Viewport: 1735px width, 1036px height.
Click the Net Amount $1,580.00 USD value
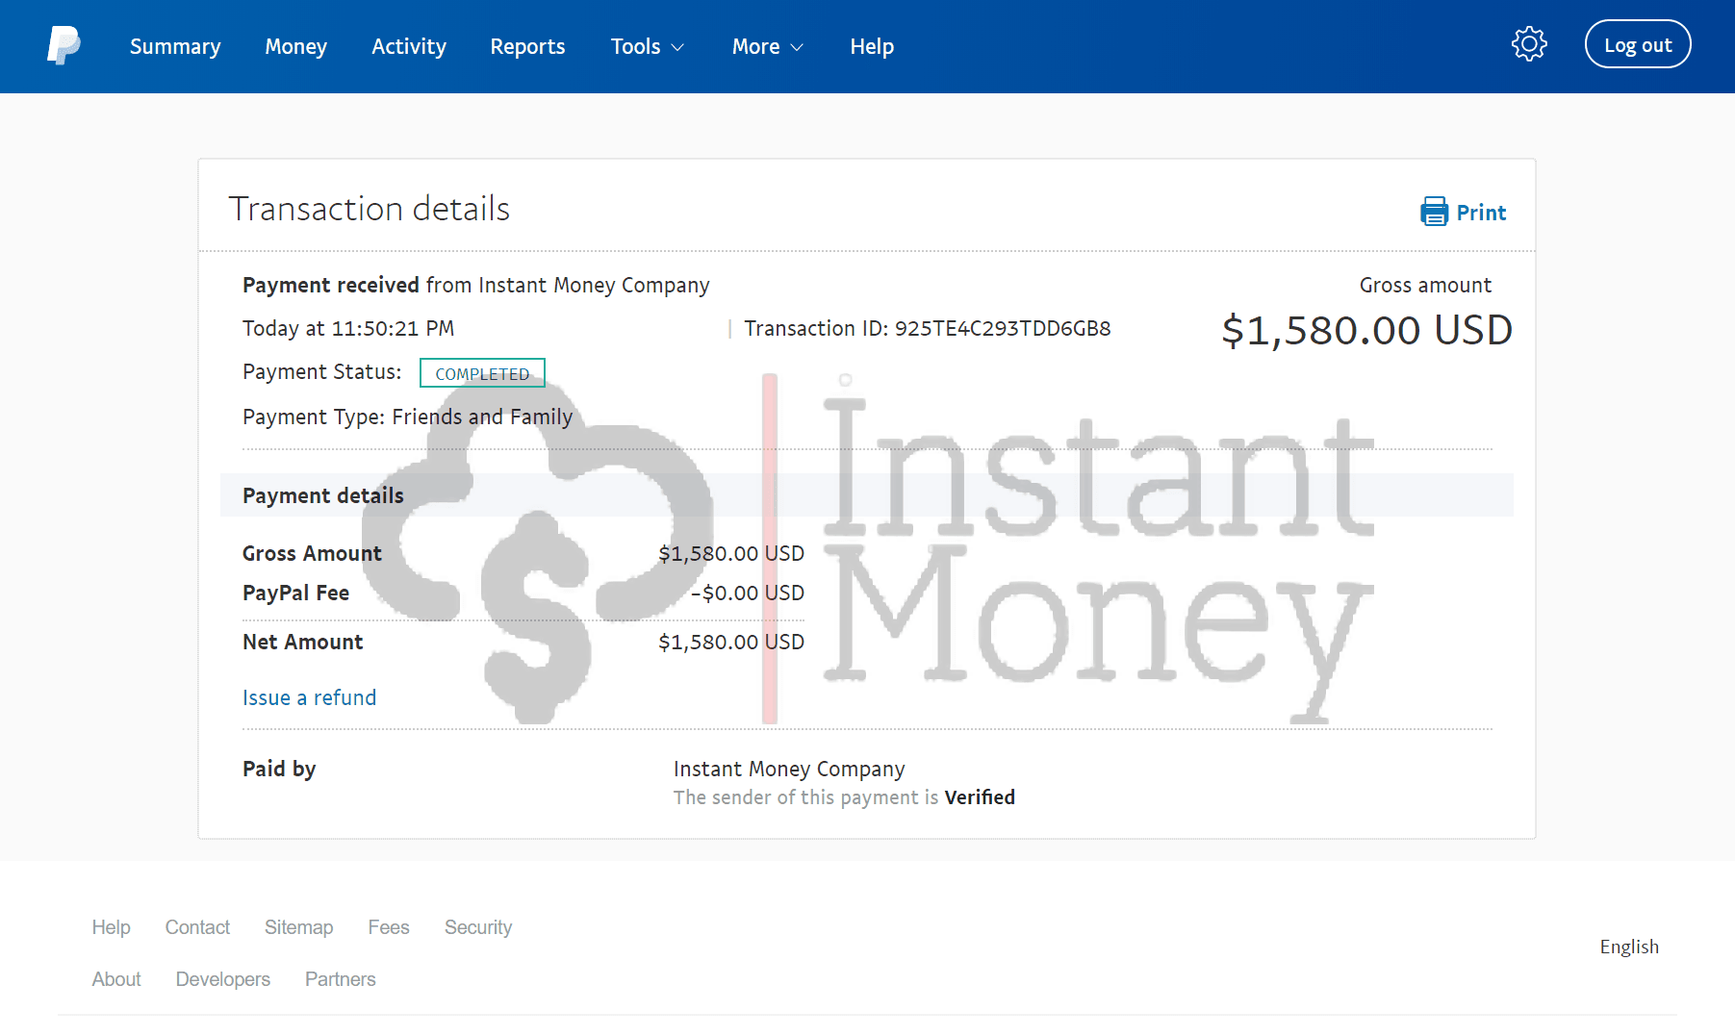(x=731, y=643)
